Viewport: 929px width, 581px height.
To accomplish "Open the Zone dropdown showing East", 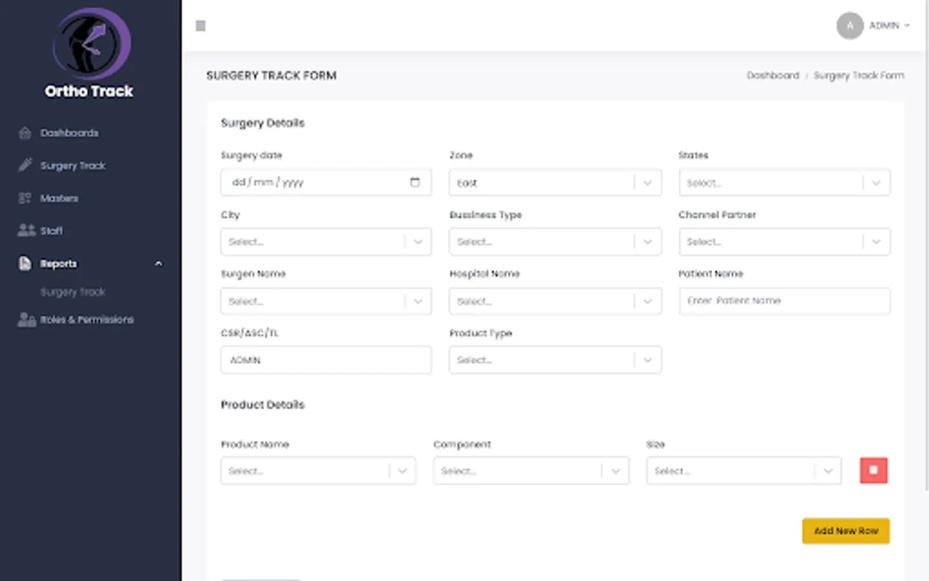I will (555, 183).
